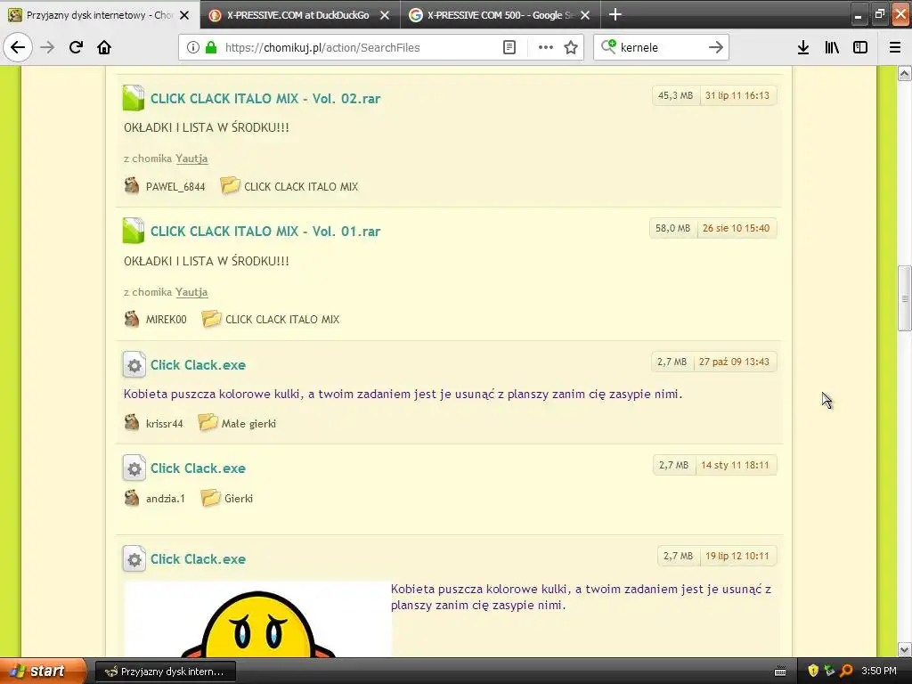
Task: Open CLICK CLACK ITALO MIX folder of MIREK00
Action: 282,320
